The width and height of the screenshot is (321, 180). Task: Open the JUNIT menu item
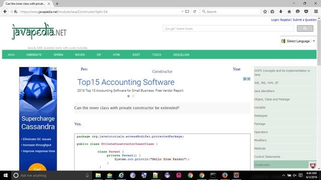136,54
